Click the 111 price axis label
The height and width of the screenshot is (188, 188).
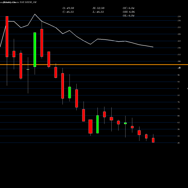[179, 55]
